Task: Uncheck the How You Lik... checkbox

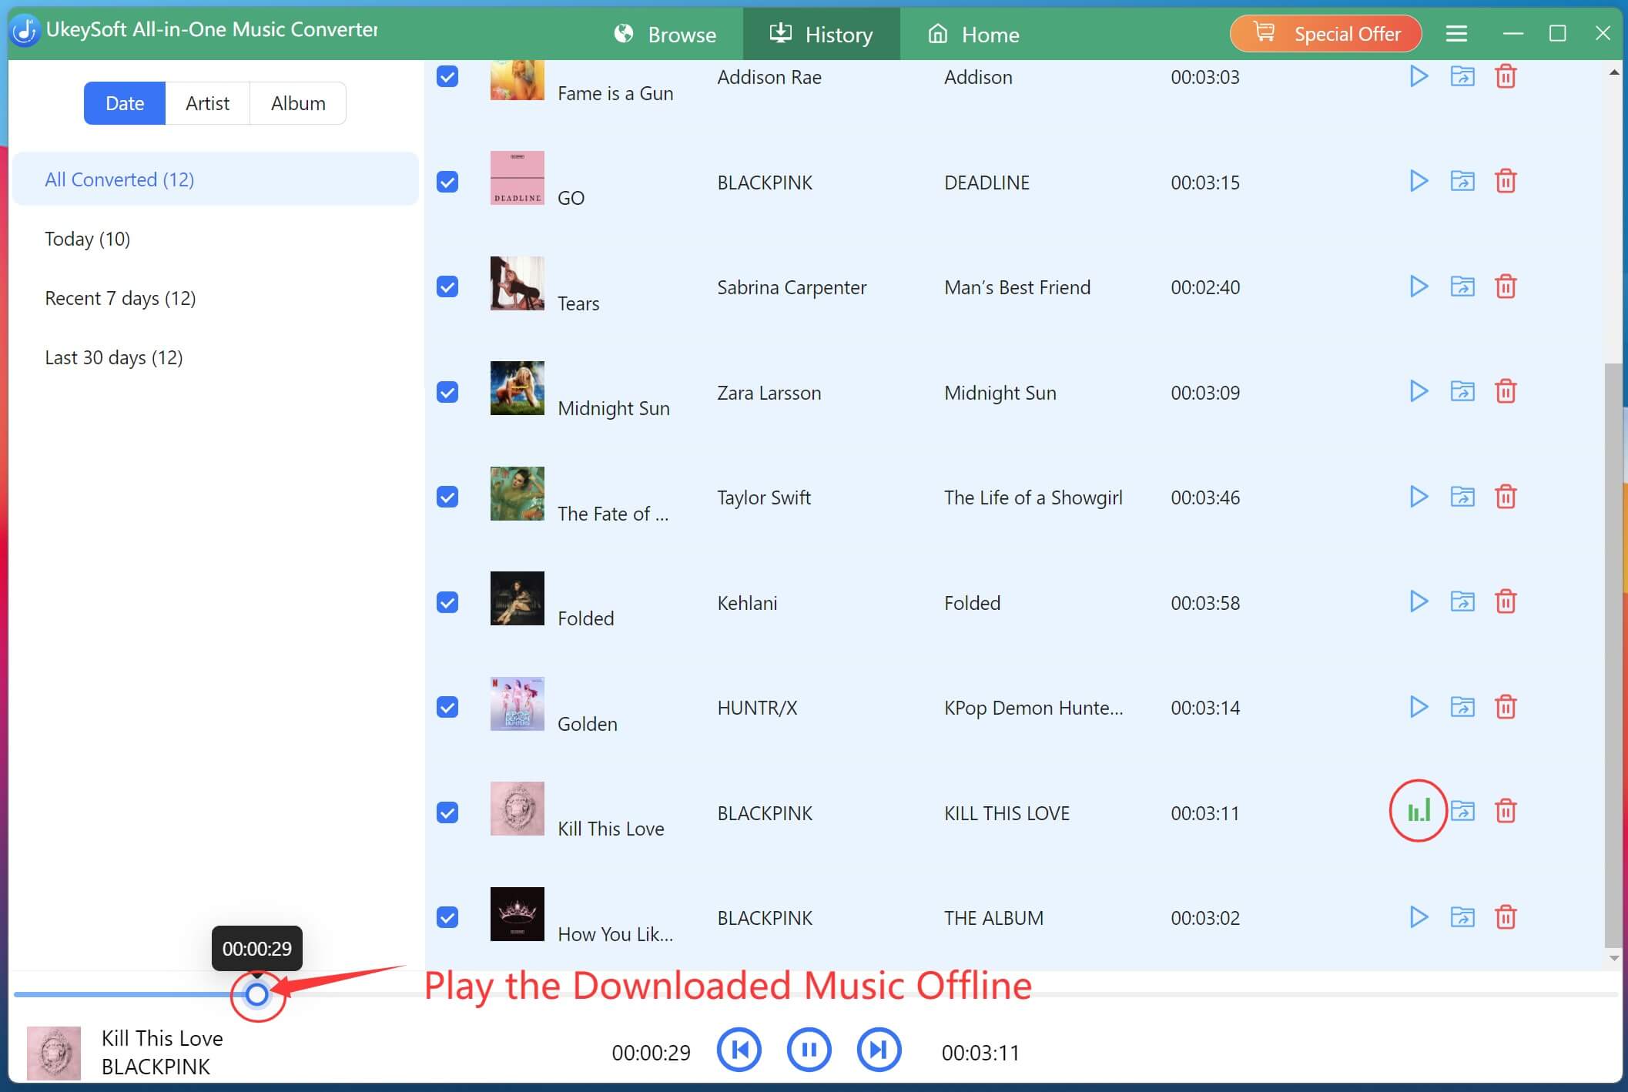Action: click(x=447, y=917)
